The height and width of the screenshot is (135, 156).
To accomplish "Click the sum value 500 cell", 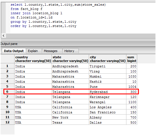I will (132, 122).
